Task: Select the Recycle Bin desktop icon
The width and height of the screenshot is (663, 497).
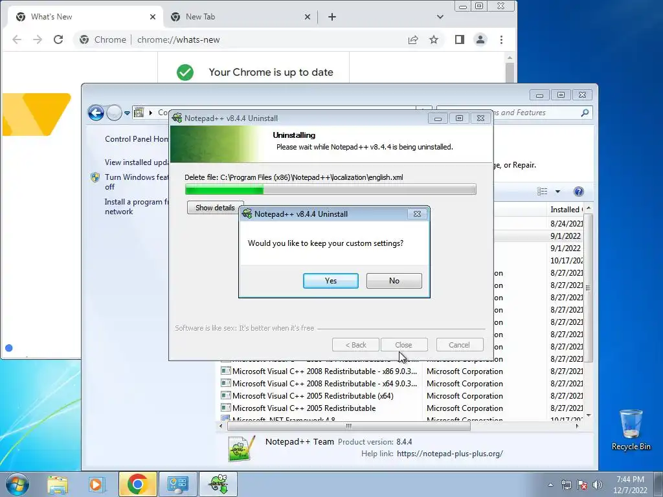Action: click(x=631, y=430)
